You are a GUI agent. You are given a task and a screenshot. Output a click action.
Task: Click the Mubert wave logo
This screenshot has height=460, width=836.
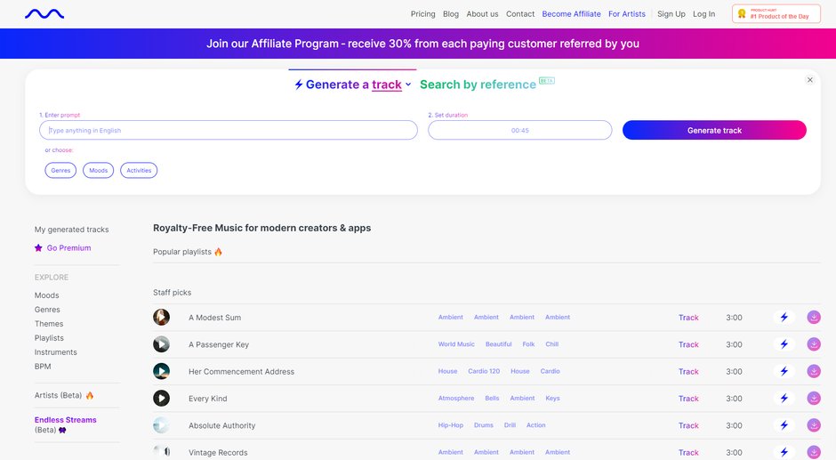[x=44, y=14]
